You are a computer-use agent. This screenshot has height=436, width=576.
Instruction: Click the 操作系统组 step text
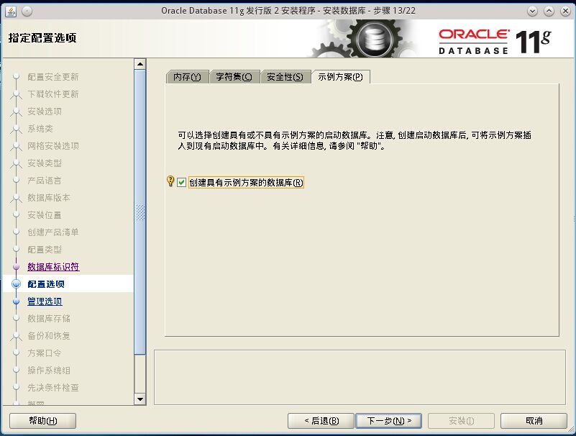pyautogui.click(x=49, y=371)
